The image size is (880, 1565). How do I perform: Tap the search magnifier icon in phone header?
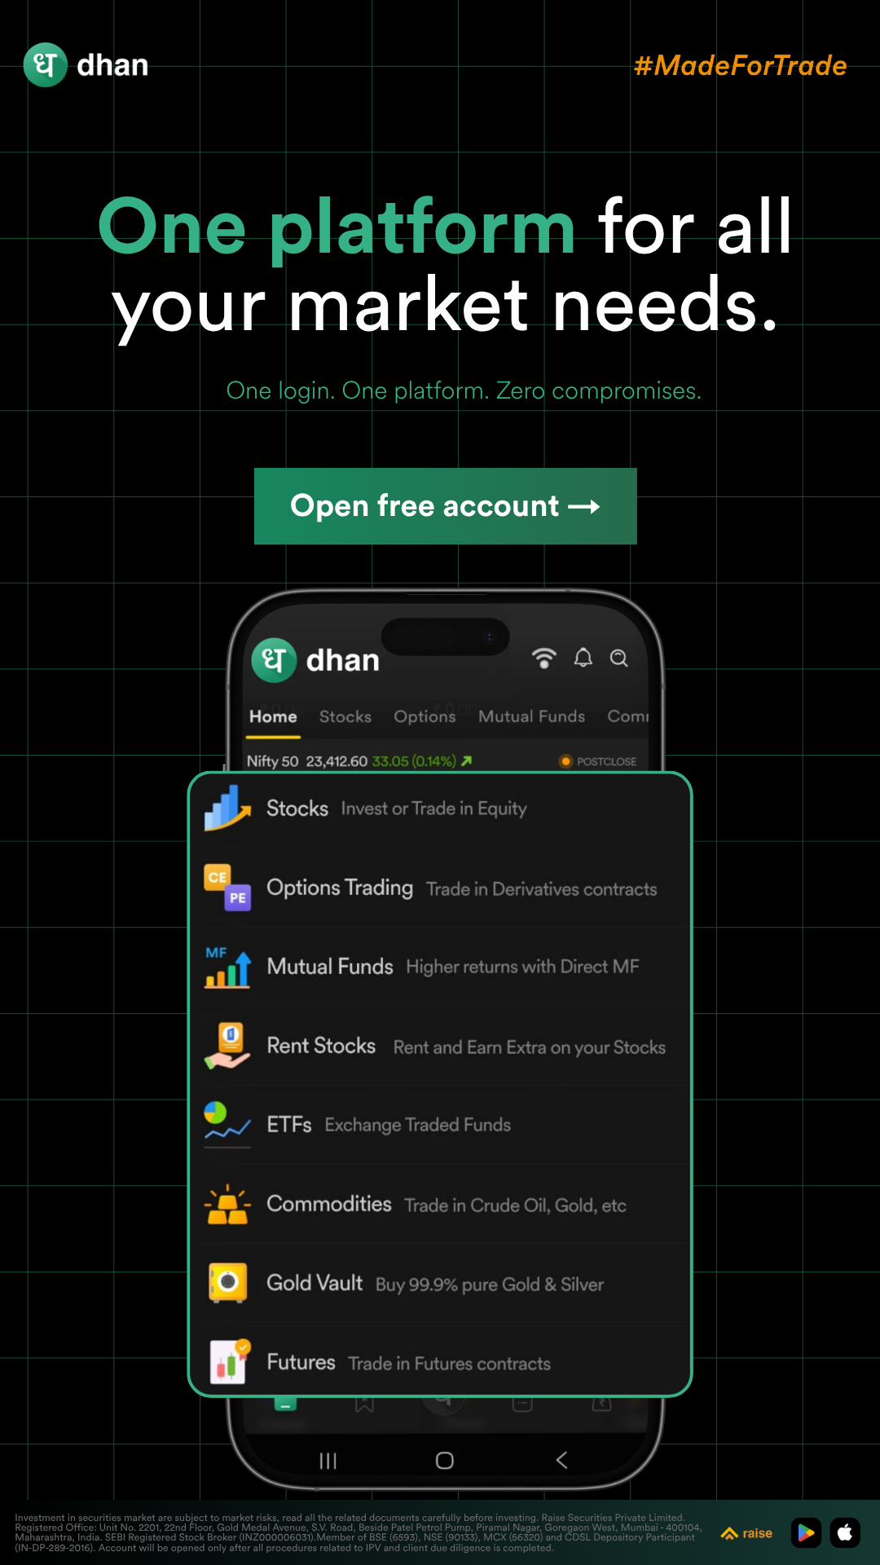point(619,658)
